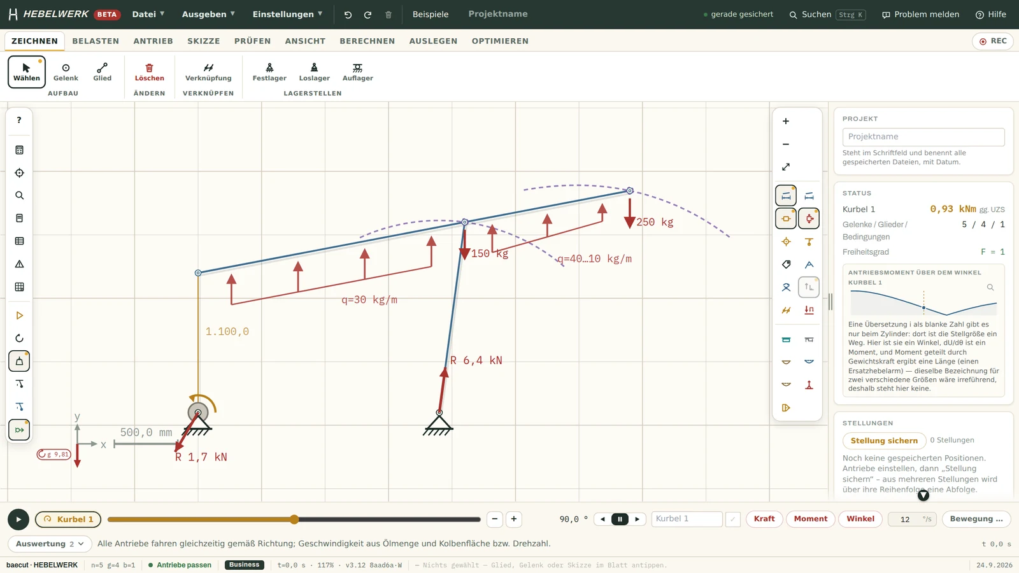
Task: Click the trash icon in top bar
Action: [x=388, y=15]
